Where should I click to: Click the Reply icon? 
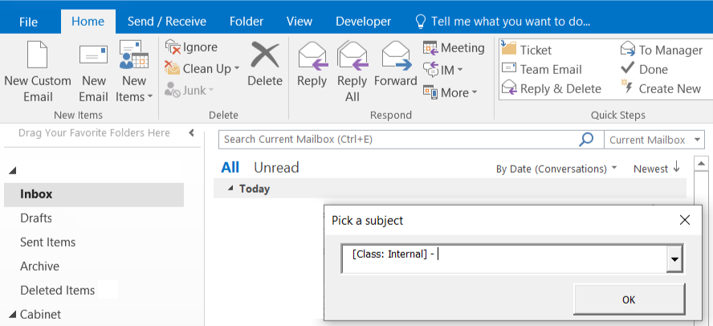pyautogui.click(x=312, y=56)
